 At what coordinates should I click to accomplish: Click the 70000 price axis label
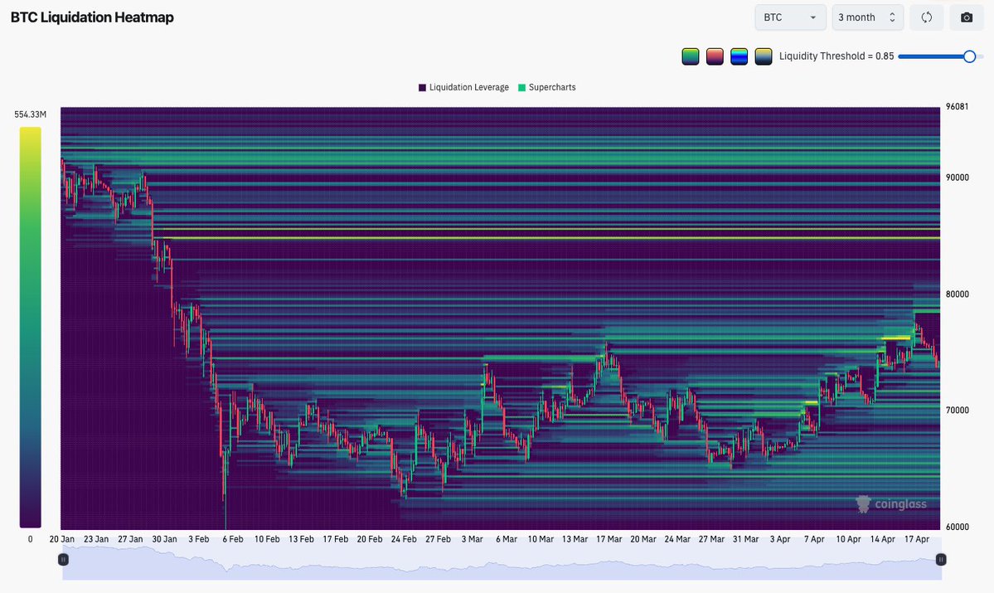click(958, 411)
